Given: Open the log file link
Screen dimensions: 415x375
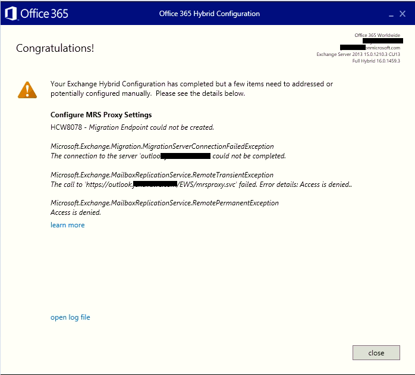Looking at the screenshot, I should pos(70,317).
